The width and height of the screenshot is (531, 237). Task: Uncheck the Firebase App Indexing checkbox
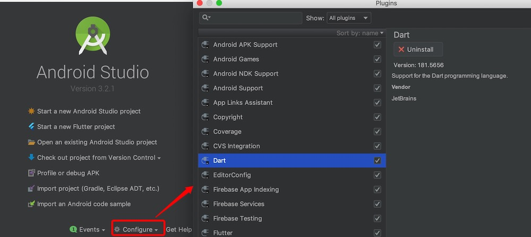point(377,190)
